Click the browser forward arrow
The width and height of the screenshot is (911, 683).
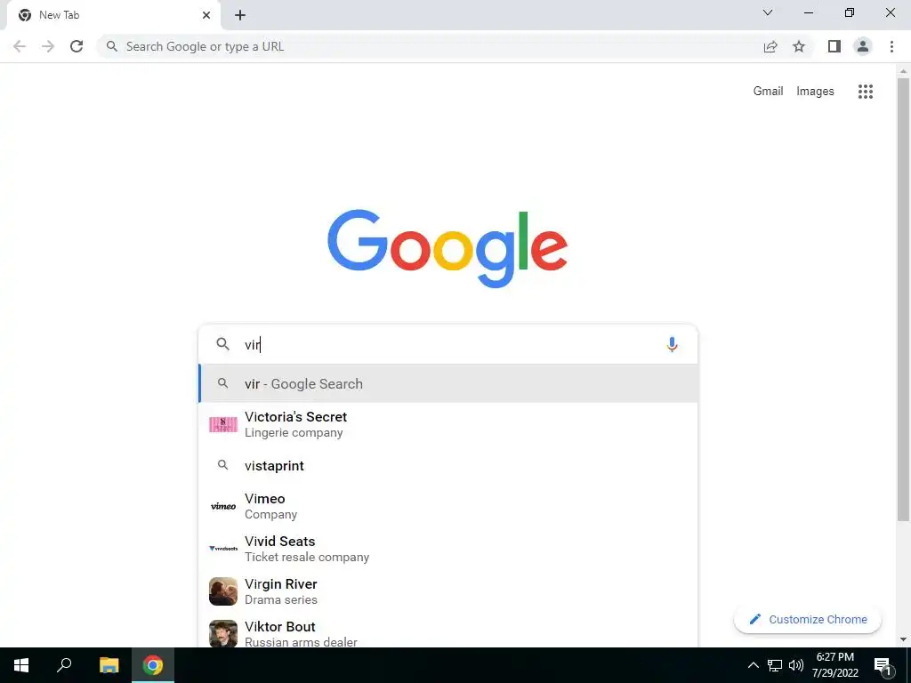point(48,46)
